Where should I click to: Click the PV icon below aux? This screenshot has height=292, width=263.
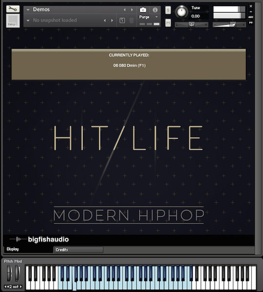pyautogui.click(x=251, y=22)
